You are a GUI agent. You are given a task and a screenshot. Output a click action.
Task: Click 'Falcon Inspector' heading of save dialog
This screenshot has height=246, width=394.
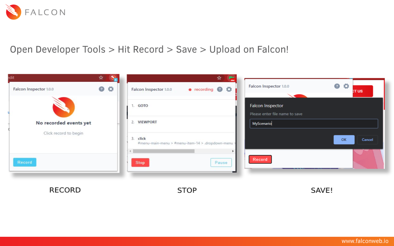click(x=267, y=105)
